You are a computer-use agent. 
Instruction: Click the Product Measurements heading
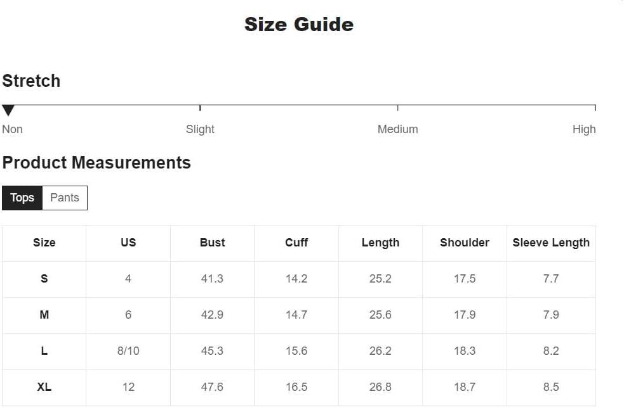point(96,163)
